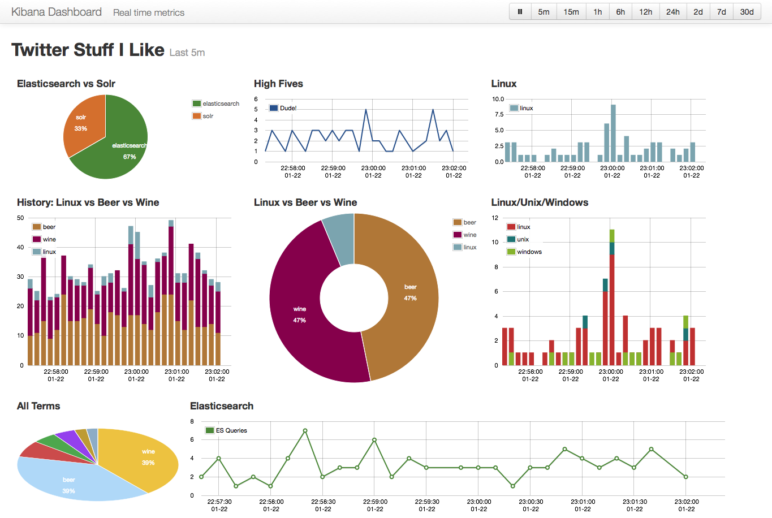Select the 5m time range
The width and height of the screenshot is (772, 518).
coord(544,12)
